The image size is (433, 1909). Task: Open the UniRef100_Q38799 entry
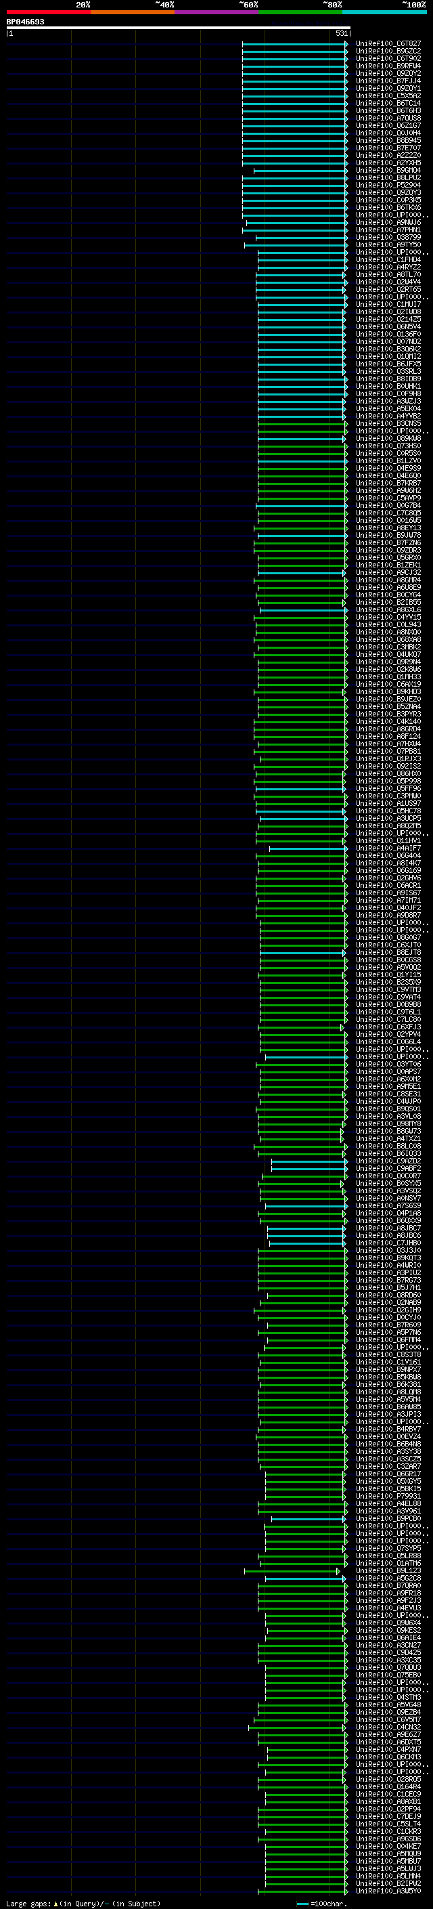click(x=388, y=237)
